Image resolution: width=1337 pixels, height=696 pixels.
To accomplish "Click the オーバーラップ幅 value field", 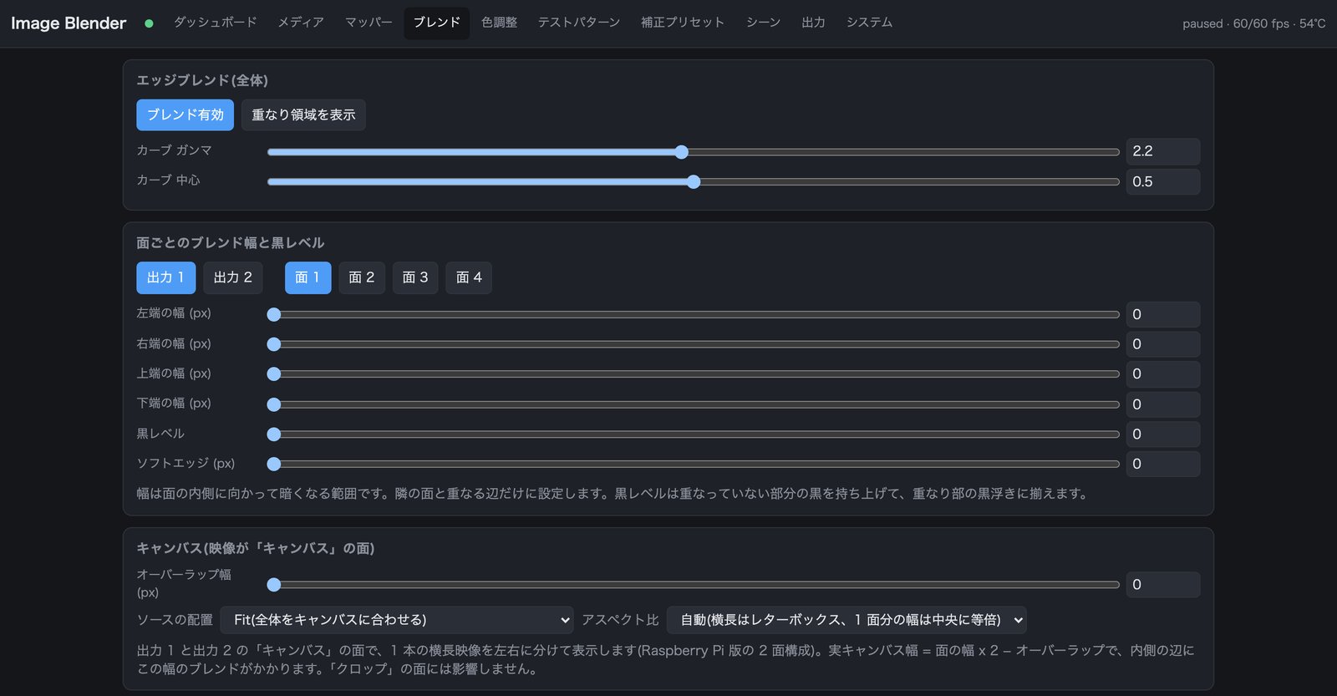I will click(1162, 584).
